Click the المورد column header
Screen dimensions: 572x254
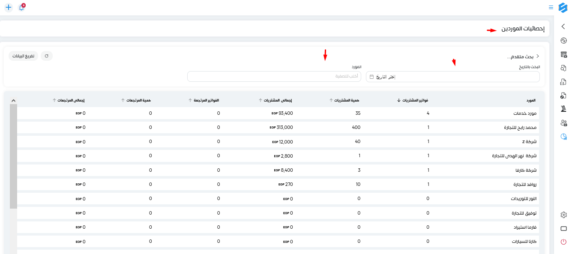click(531, 100)
